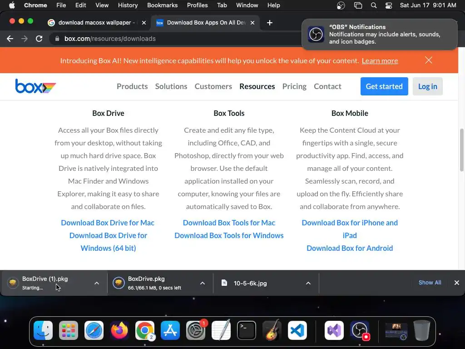Expand BoxDrive (1).pkg download options chevron
465x349 pixels.
tap(97, 283)
